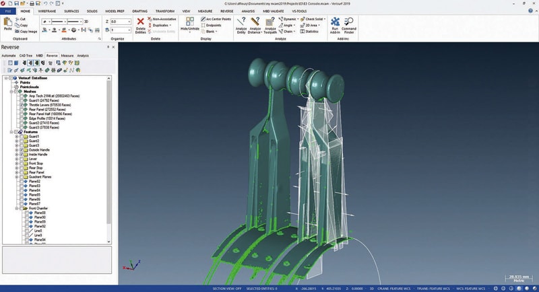Click the 2D Area button
This screenshot has height=292, width=539.
309,26
